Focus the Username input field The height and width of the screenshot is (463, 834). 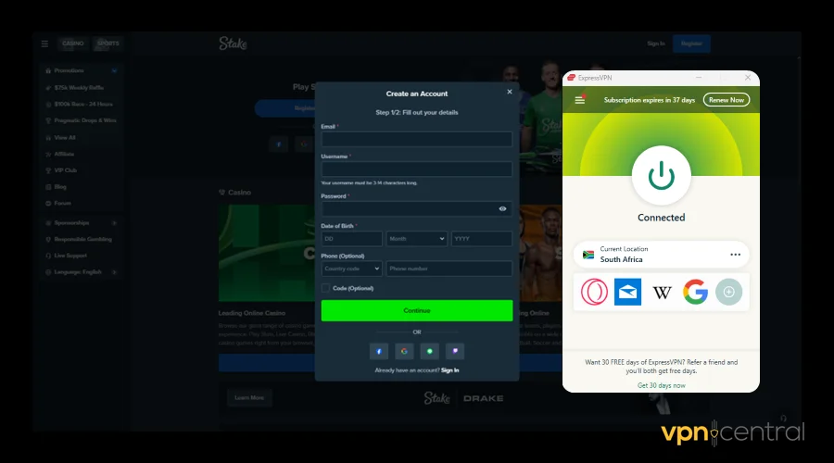point(416,169)
